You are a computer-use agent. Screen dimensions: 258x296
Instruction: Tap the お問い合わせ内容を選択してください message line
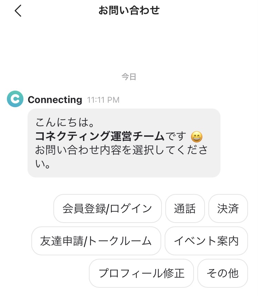coord(122,150)
